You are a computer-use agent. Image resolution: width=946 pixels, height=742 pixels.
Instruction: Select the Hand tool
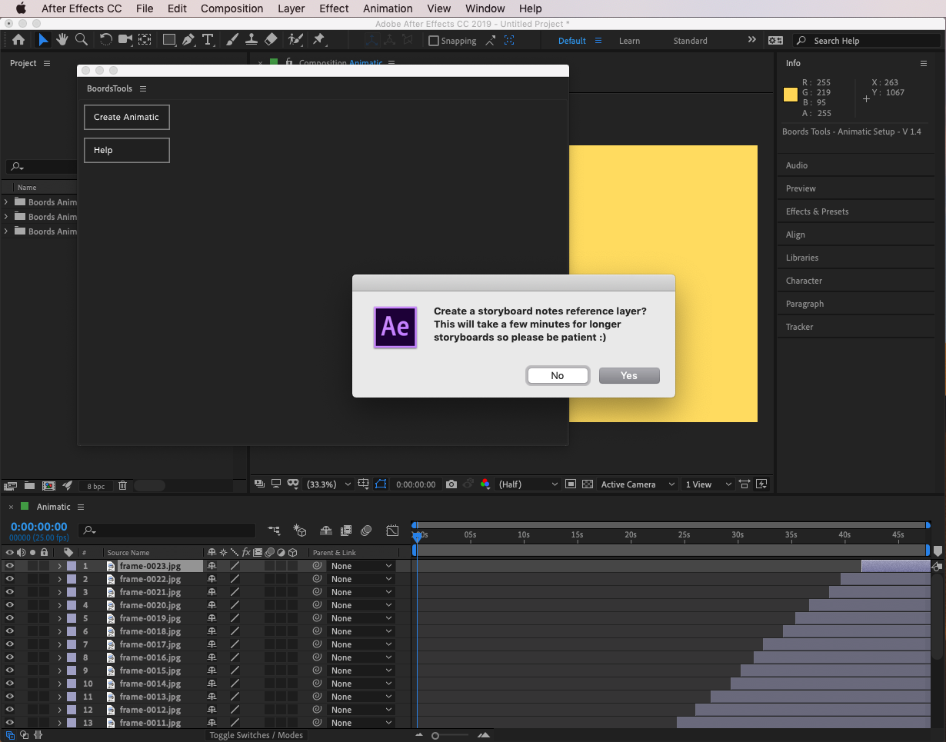point(62,40)
